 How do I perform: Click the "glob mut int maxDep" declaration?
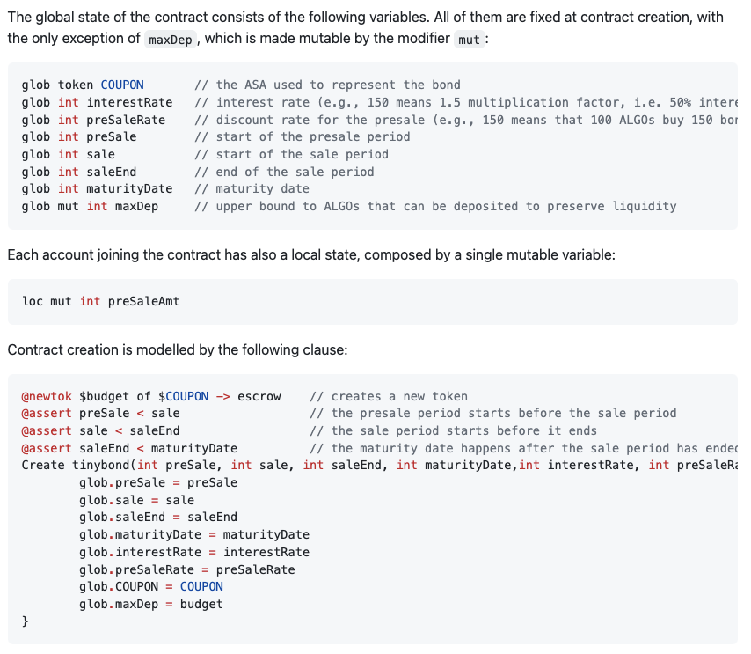[x=90, y=206]
